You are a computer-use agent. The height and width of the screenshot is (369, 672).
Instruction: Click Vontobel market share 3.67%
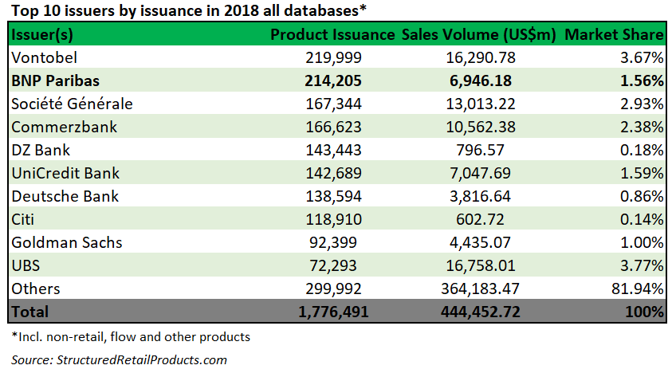[x=642, y=58]
